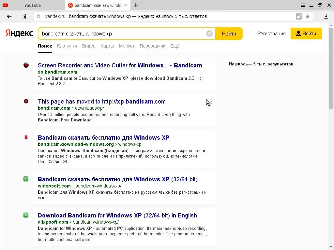Click the favicon beside 'This page has moved' result
The width and height of the screenshot is (334, 250).
(26, 101)
